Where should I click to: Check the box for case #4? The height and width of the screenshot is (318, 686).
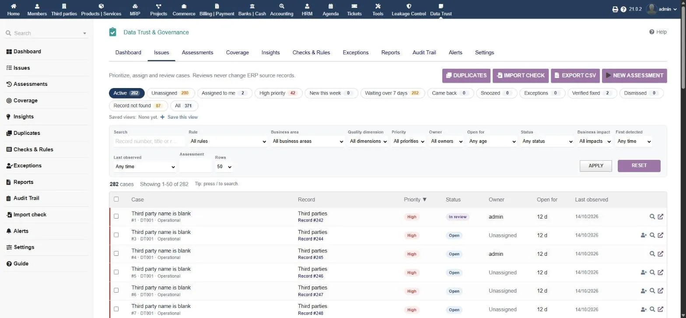point(116,254)
